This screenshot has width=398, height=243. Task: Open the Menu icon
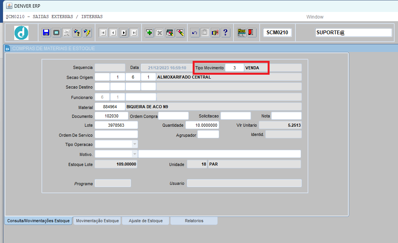241,32
